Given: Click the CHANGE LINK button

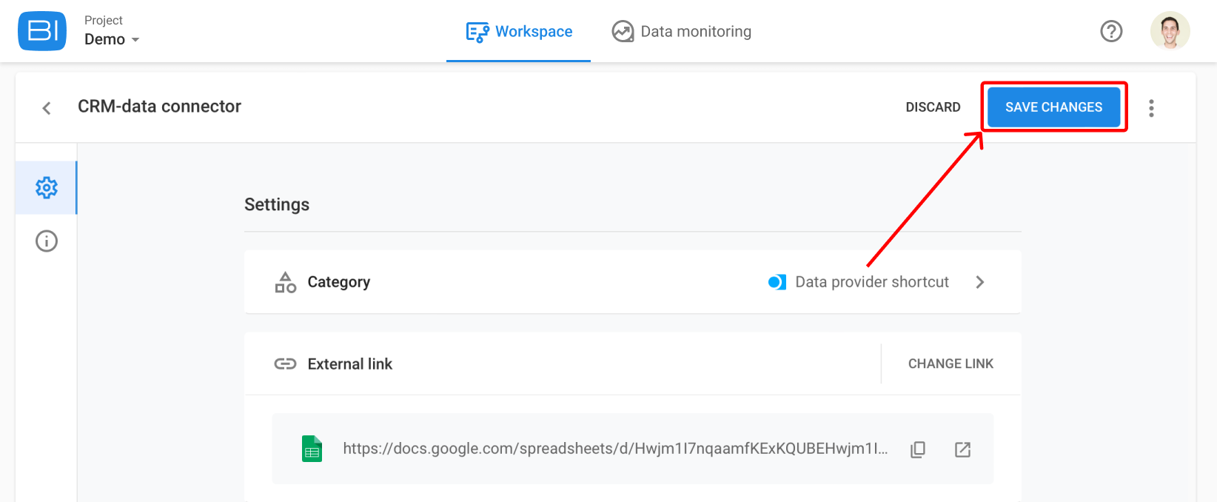Looking at the screenshot, I should coord(951,364).
